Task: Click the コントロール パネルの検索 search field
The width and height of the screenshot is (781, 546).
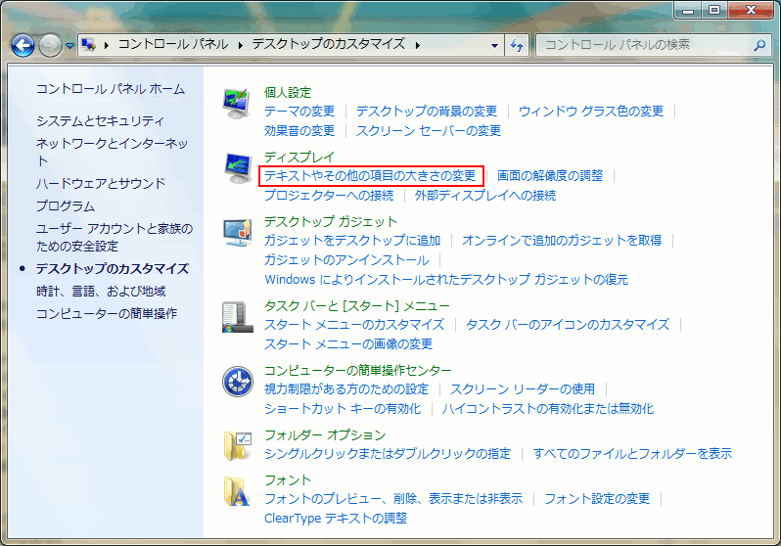Action: 644,45
